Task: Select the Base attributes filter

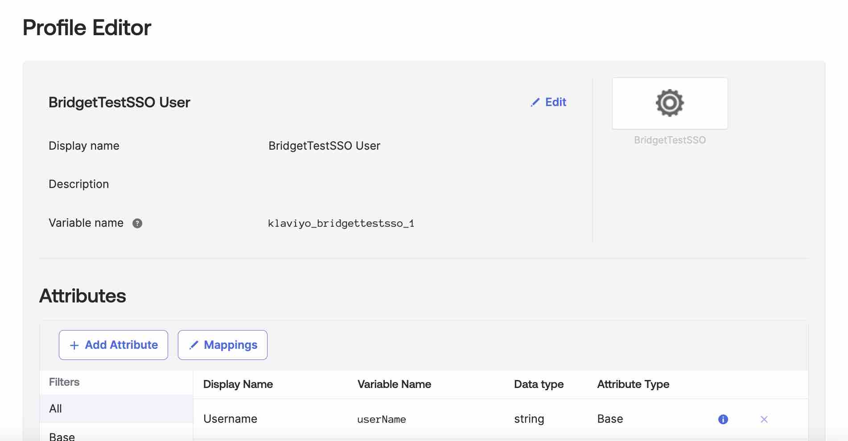Action: click(x=62, y=436)
